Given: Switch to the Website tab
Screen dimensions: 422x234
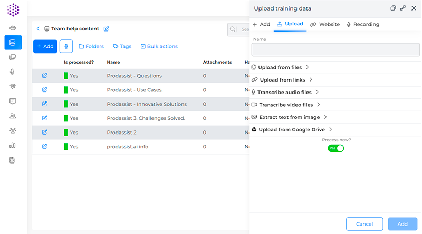Looking at the screenshot, I should 325,24.
